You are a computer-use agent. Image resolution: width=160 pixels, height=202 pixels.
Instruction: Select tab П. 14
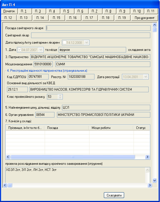40,18
